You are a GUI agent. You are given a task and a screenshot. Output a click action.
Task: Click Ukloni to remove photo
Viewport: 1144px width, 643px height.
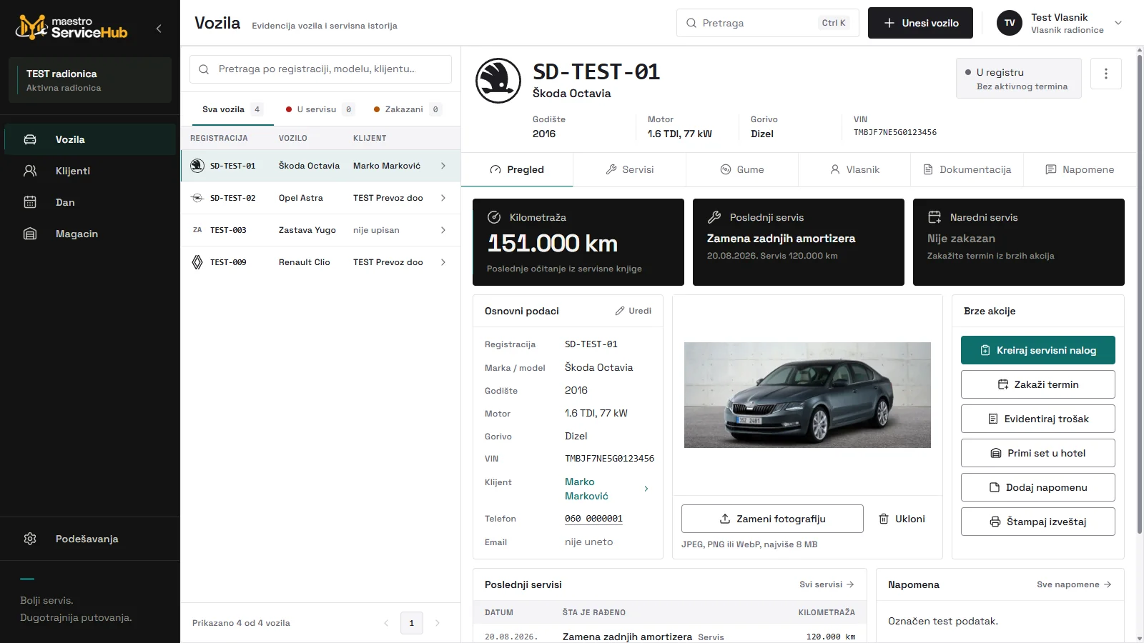tap(902, 519)
